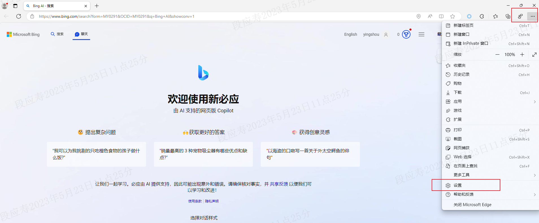Open Collections toolbar icon
The height and width of the screenshot is (223, 539).
[x=508, y=16]
